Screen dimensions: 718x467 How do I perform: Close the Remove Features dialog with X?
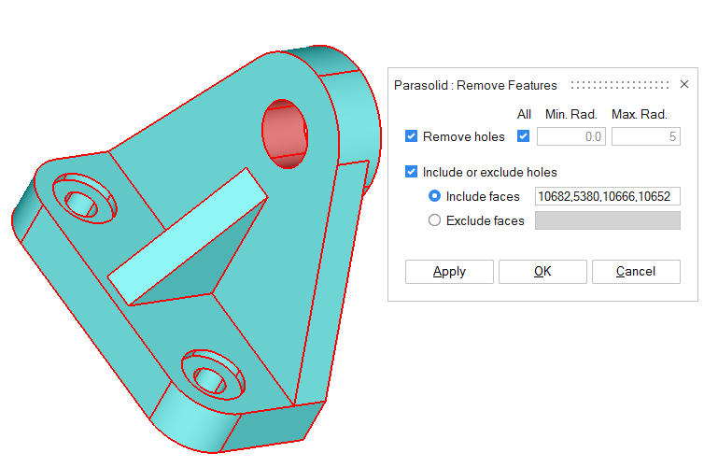point(683,85)
